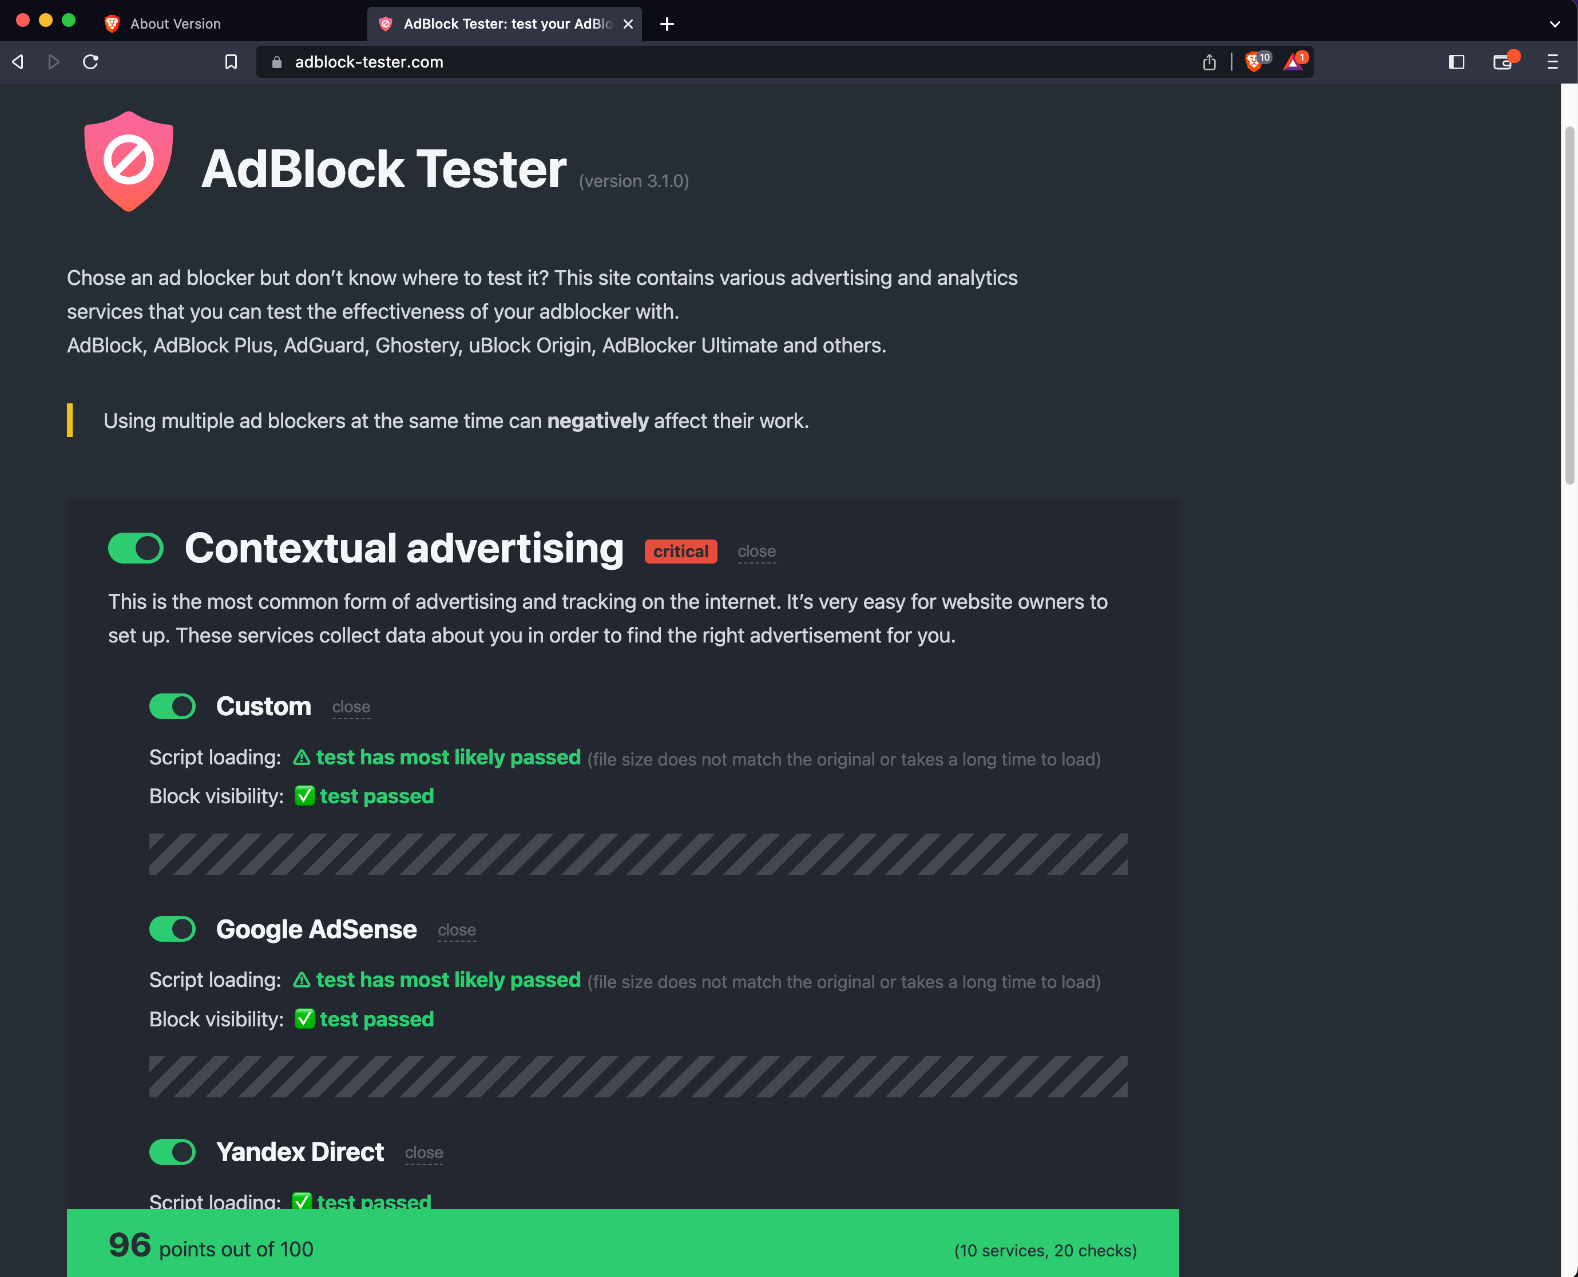Open the Brave Wallet icon
This screenshot has width=1578, height=1277.
point(1502,62)
